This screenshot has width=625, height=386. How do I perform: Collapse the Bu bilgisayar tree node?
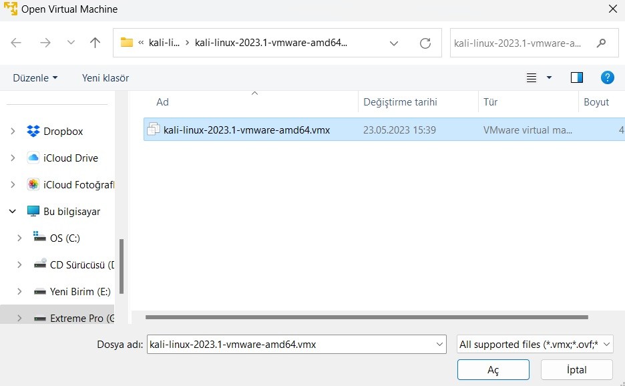12,210
